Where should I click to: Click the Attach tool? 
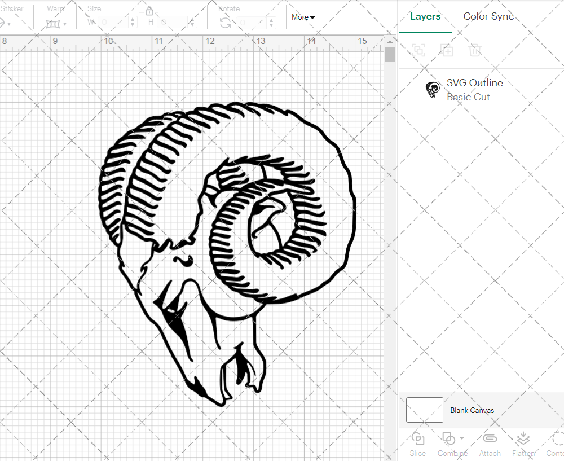pyautogui.click(x=490, y=445)
